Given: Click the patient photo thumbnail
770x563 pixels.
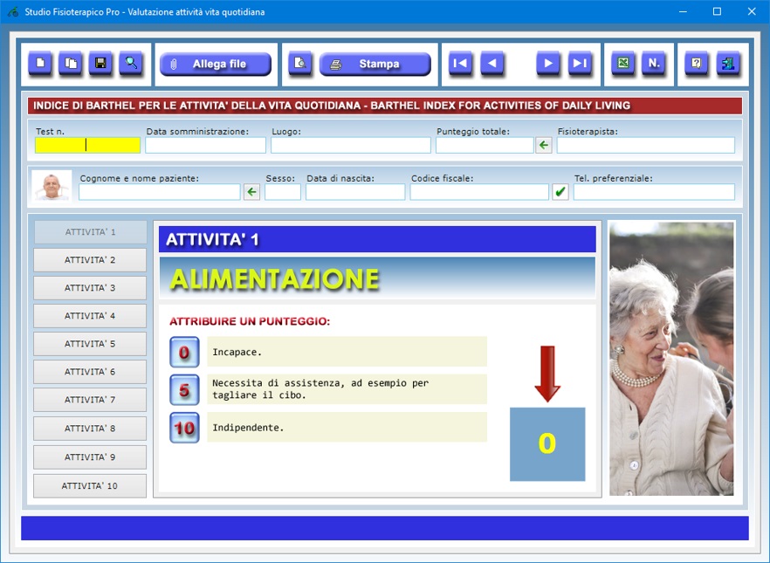Looking at the screenshot, I should [x=52, y=186].
